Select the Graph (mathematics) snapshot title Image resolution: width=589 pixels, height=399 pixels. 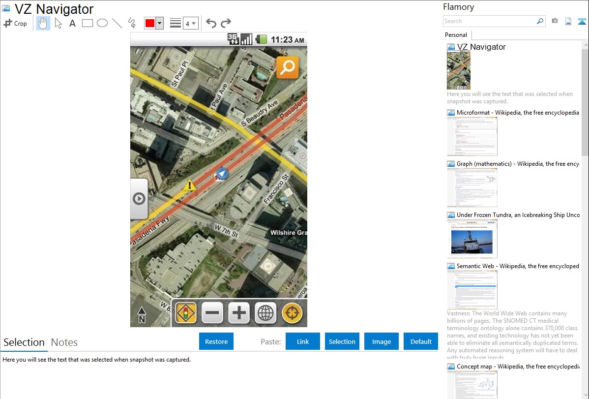pyautogui.click(x=518, y=164)
